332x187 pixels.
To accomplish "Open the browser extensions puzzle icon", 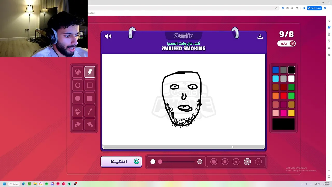I will click(x=297, y=8).
